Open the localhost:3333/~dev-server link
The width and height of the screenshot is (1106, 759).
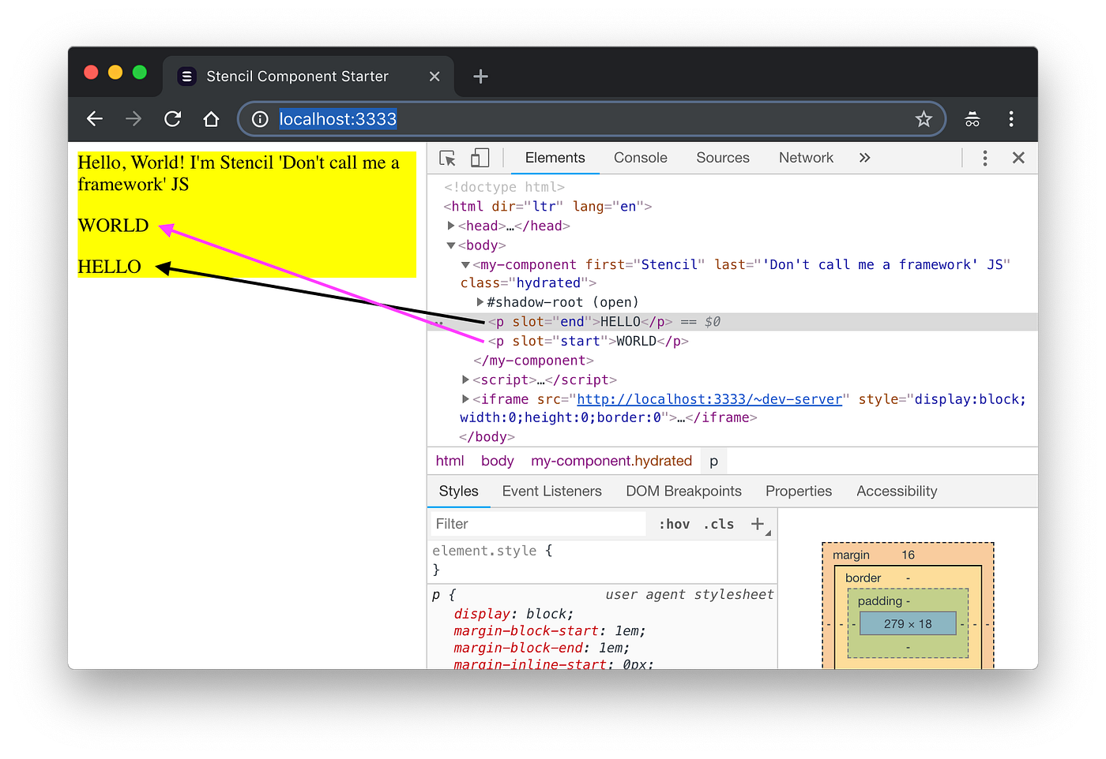pos(709,399)
